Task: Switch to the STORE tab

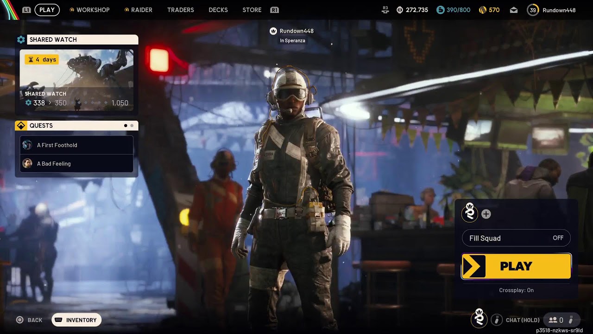Action: [252, 10]
